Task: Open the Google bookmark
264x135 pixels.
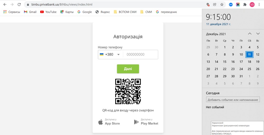Action: pyautogui.click(x=85, y=12)
